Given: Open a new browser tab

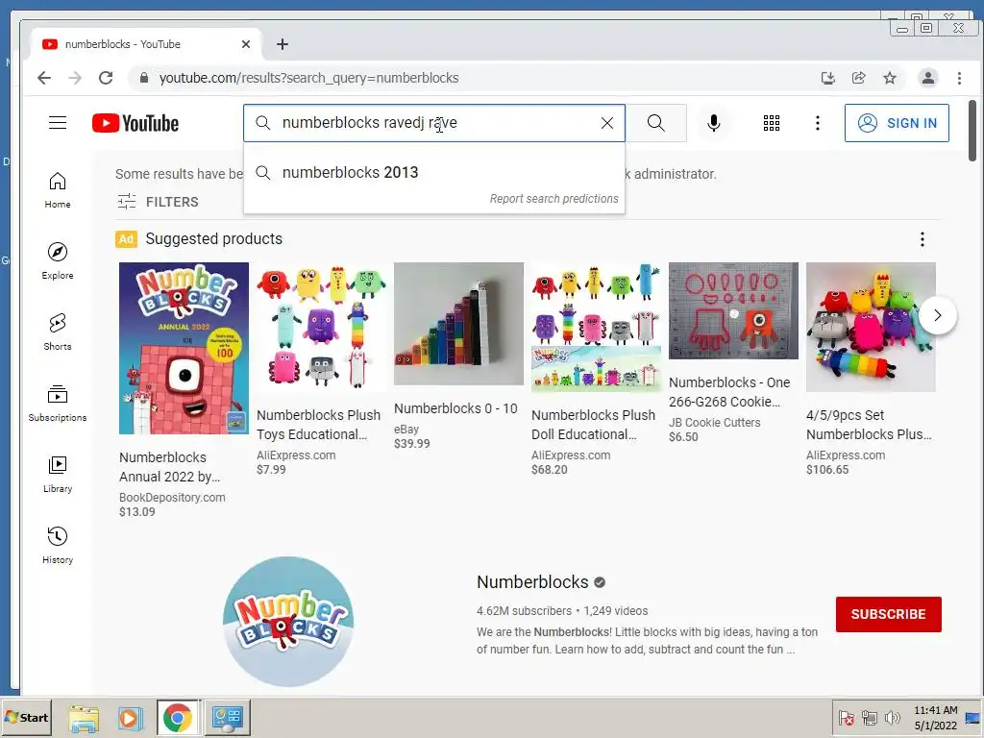Looking at the screenshot, I should 283,44.
